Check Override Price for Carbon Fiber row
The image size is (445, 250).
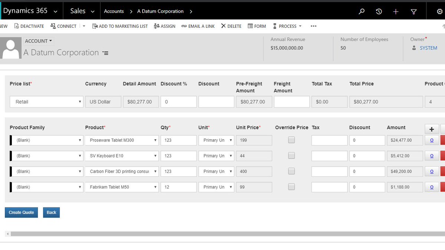pos(291,171)
